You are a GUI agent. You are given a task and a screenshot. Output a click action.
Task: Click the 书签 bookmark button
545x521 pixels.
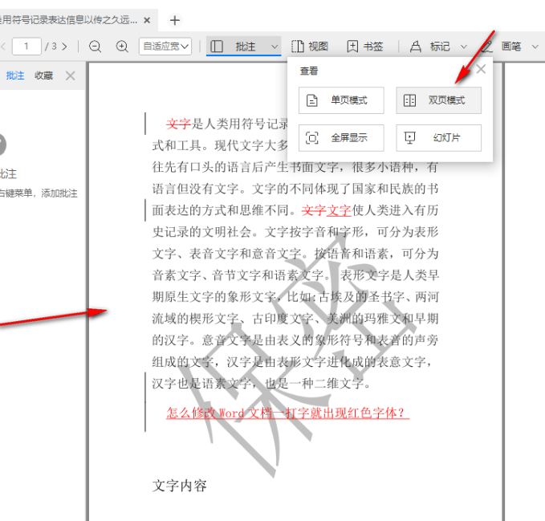(365, 47)
